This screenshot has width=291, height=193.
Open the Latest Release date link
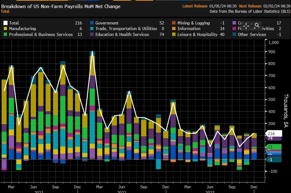tap(222, 6)
